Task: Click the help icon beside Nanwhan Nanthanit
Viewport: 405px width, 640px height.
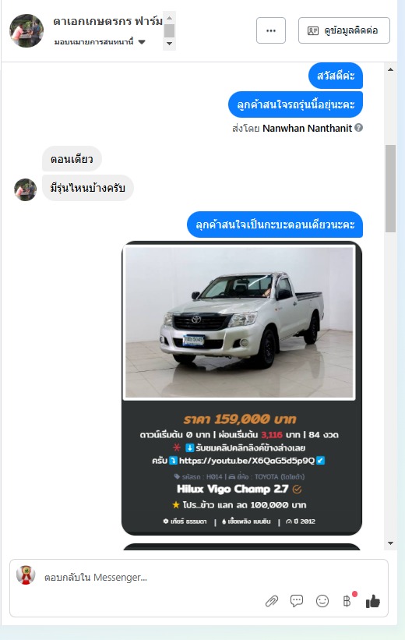Action: (x=358, y=128)
